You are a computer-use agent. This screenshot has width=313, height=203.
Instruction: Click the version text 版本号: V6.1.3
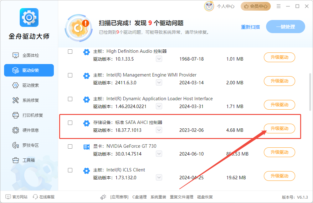coord(295,197)
